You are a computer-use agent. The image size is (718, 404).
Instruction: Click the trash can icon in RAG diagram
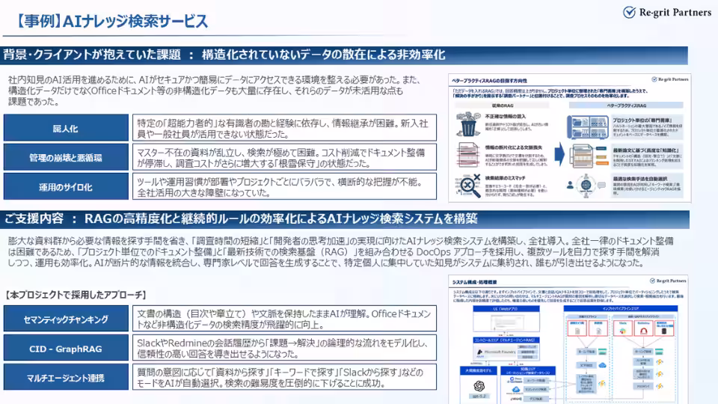point(468,124)
